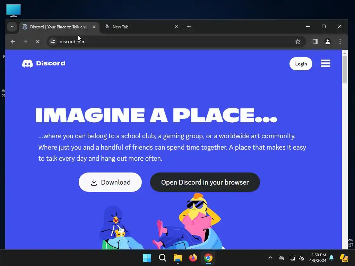The width and height of the screenshot is (355, 266).
Task: Maximize the Chrome window
Action: 324,26
